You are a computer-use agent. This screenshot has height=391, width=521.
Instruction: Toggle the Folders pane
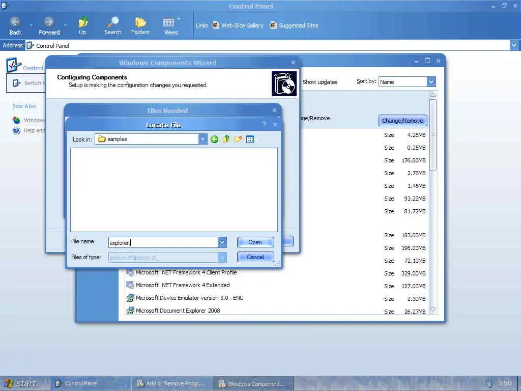(140, 25)
